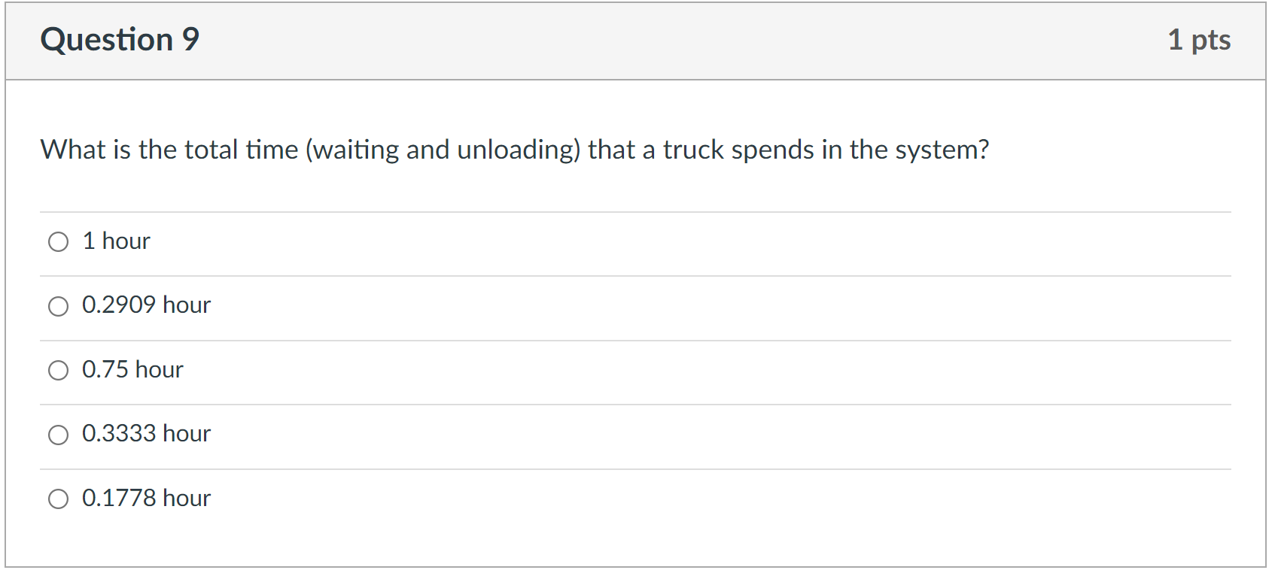Viewport: 1275px width, 573px height.
Task: Click the "0.75 hour" answer label
Action: point(132,369)
